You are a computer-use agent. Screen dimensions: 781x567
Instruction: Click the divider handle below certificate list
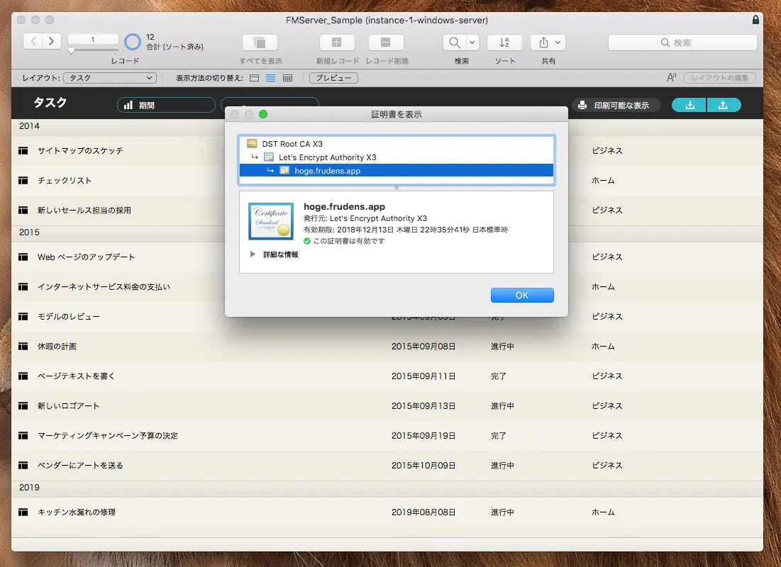[397, 188]
